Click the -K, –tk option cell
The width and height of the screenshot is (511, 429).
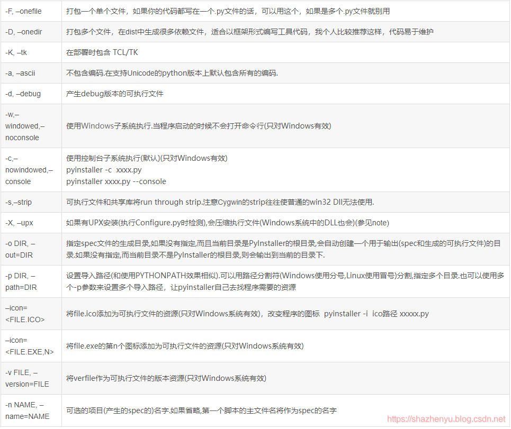(x=31, y=52)
